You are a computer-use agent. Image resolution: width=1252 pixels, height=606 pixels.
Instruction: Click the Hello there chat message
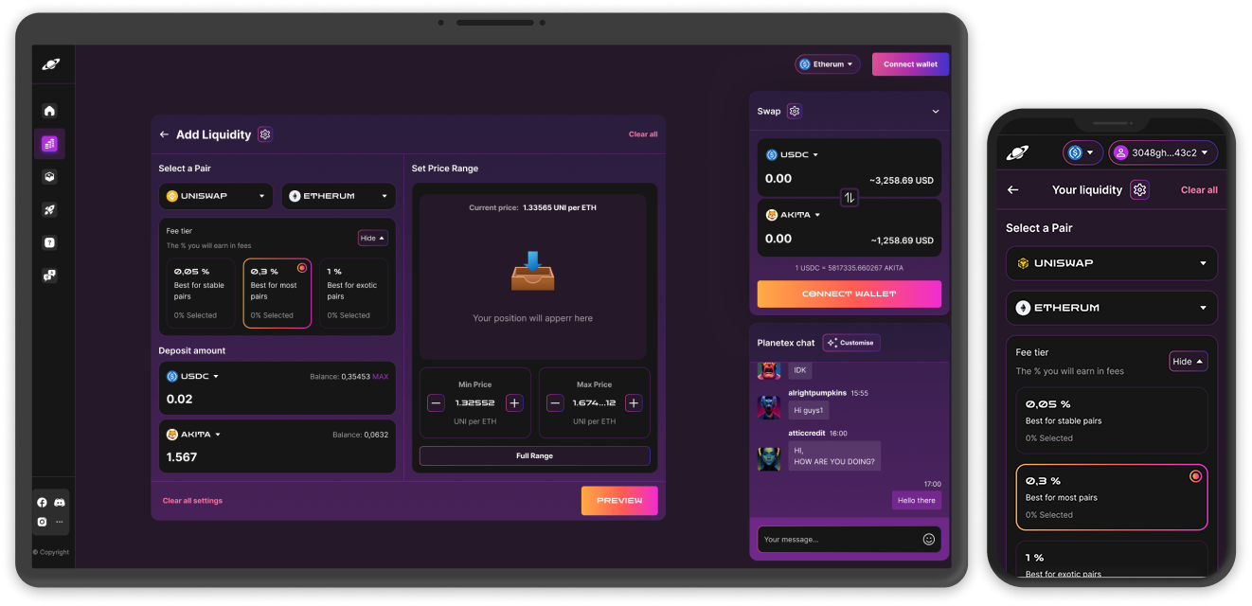917,500
